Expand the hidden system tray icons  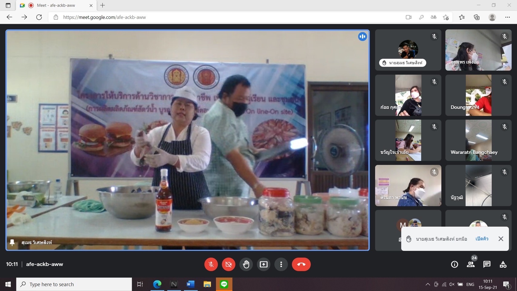(x=428, y=284)
